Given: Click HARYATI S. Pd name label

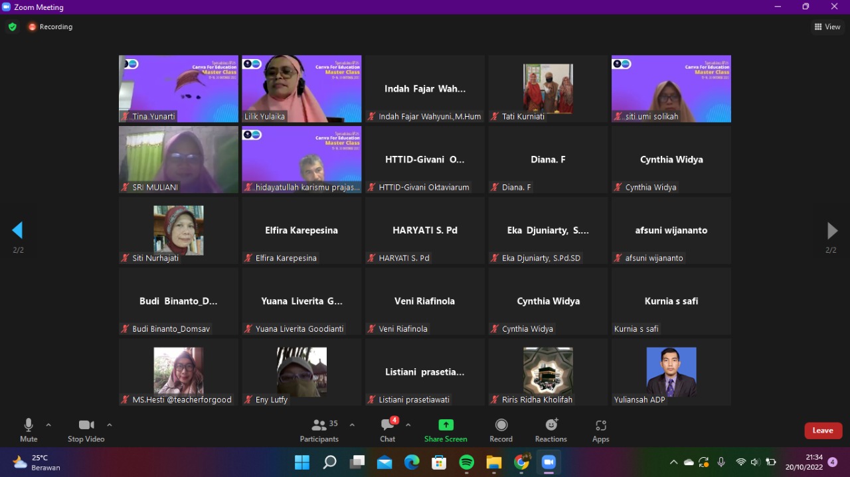Looking at the screenshot, I should click(x=404, y=258).
